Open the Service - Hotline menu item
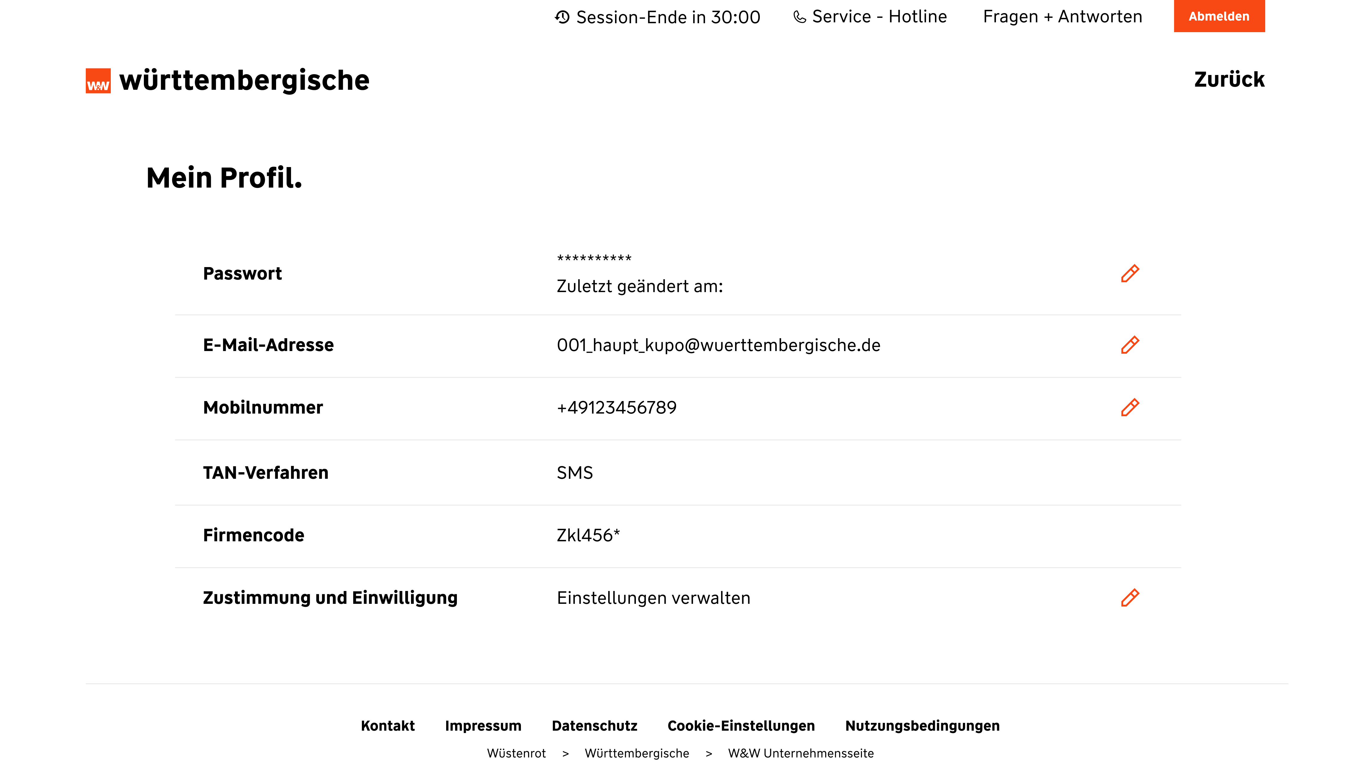The height and width of the screenshot is (778, 1351). (x=879, y=17)
